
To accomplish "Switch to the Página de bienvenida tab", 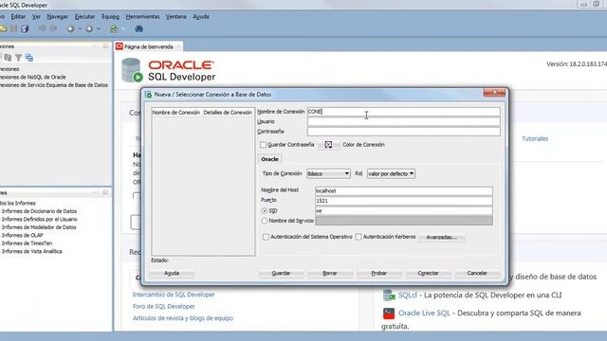I will 149,46.
